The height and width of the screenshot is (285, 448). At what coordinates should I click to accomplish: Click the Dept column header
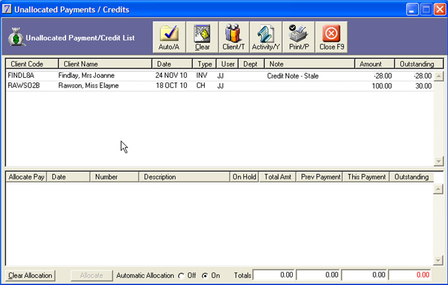coord(252,64)
